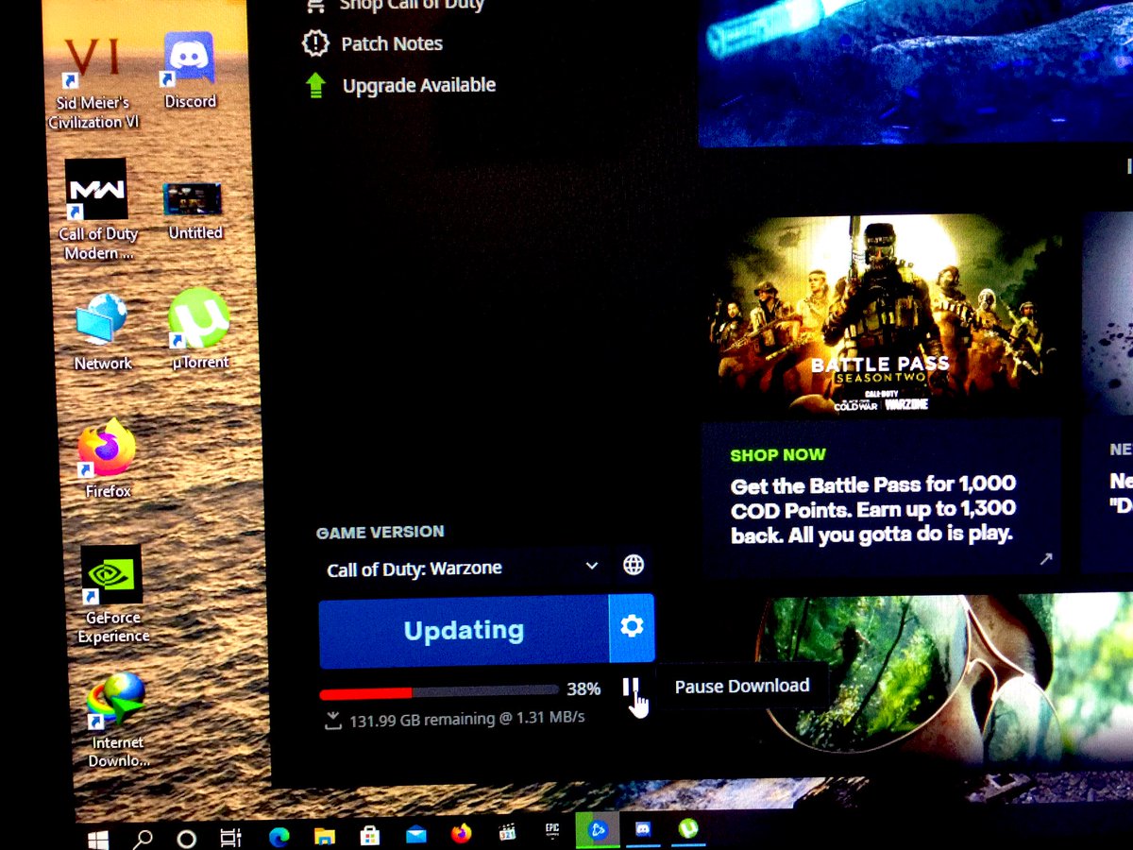Switch to Firefox in taskbar
Viewport: 1133px width, 850px height.
click(x=461, y=834)
